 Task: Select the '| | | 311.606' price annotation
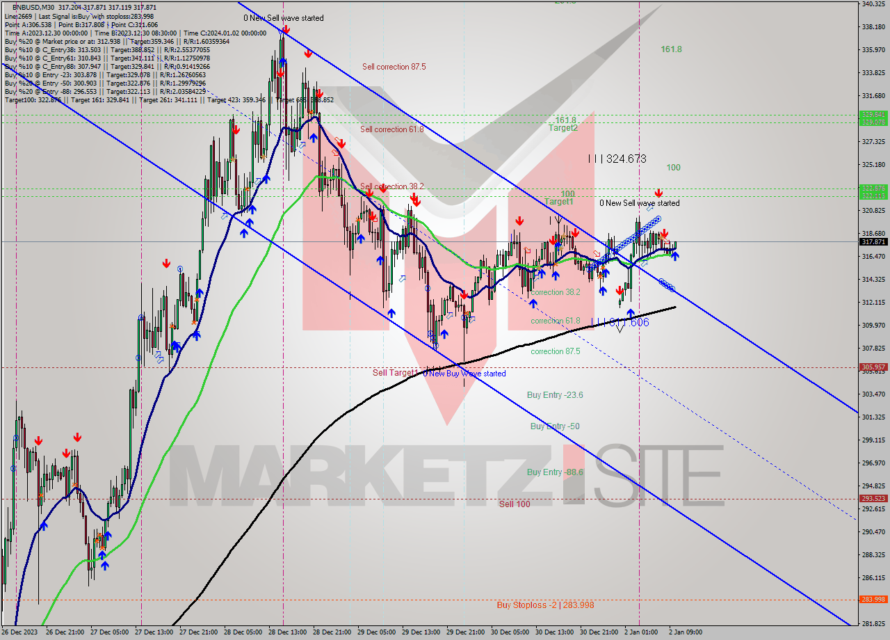[x=620, y=323]
